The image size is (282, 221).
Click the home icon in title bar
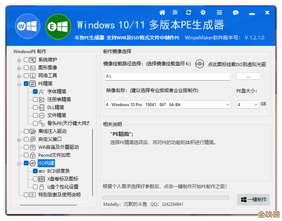162,12
